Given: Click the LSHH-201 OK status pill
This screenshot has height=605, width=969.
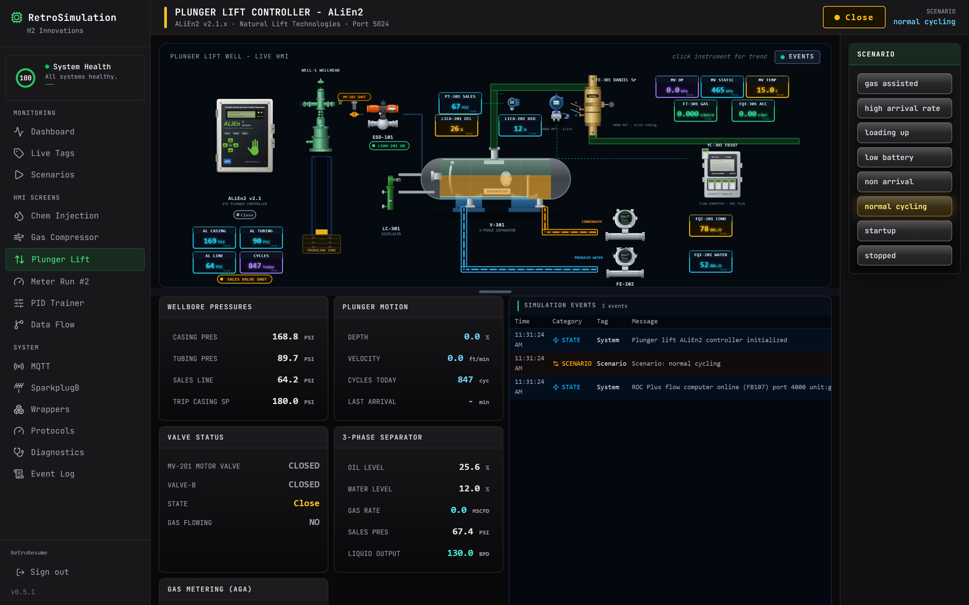Looking at the screenshot, I should [389, 146].
